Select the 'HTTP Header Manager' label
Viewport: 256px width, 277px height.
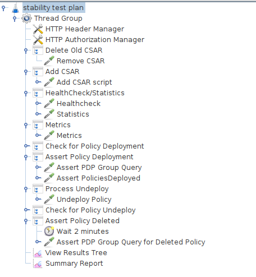[85, 29]
